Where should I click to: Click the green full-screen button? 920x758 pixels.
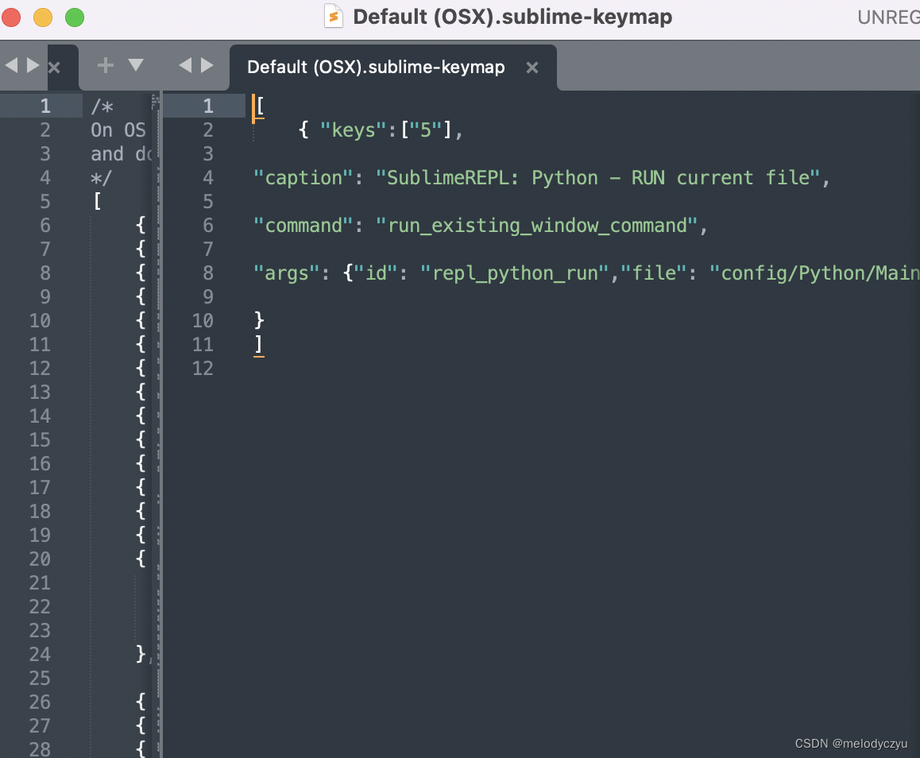coord(73,16)
